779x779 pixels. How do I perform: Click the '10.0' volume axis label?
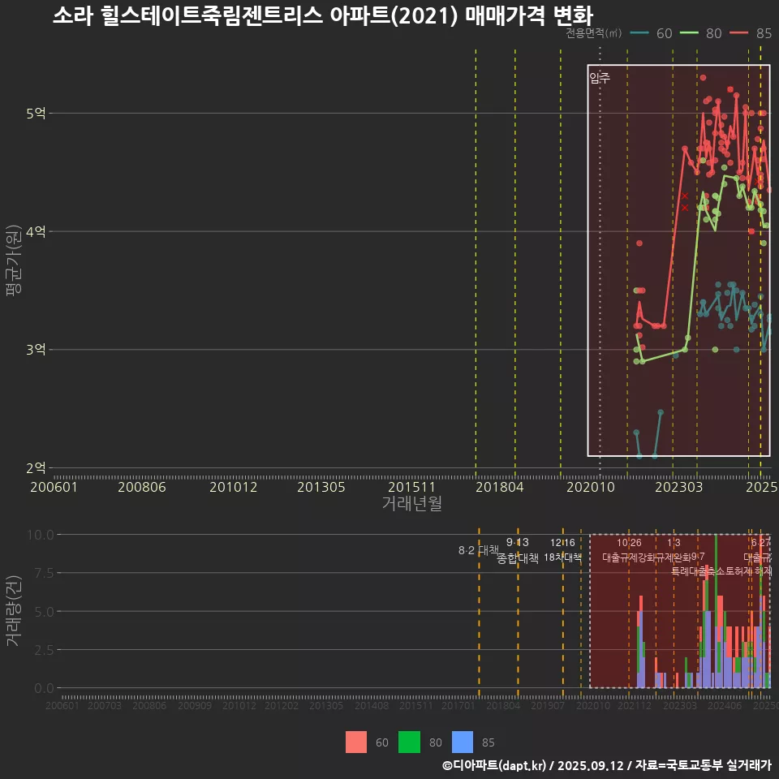(x=41, y=535)
